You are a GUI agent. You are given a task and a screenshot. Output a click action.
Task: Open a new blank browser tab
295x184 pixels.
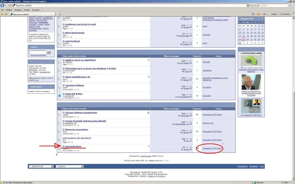pyautogui.click(x=58, y=14)
